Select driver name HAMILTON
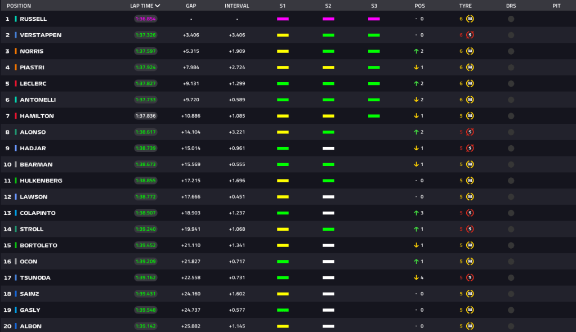The height and width of the screenshot is (332, 576). point(37,116)
